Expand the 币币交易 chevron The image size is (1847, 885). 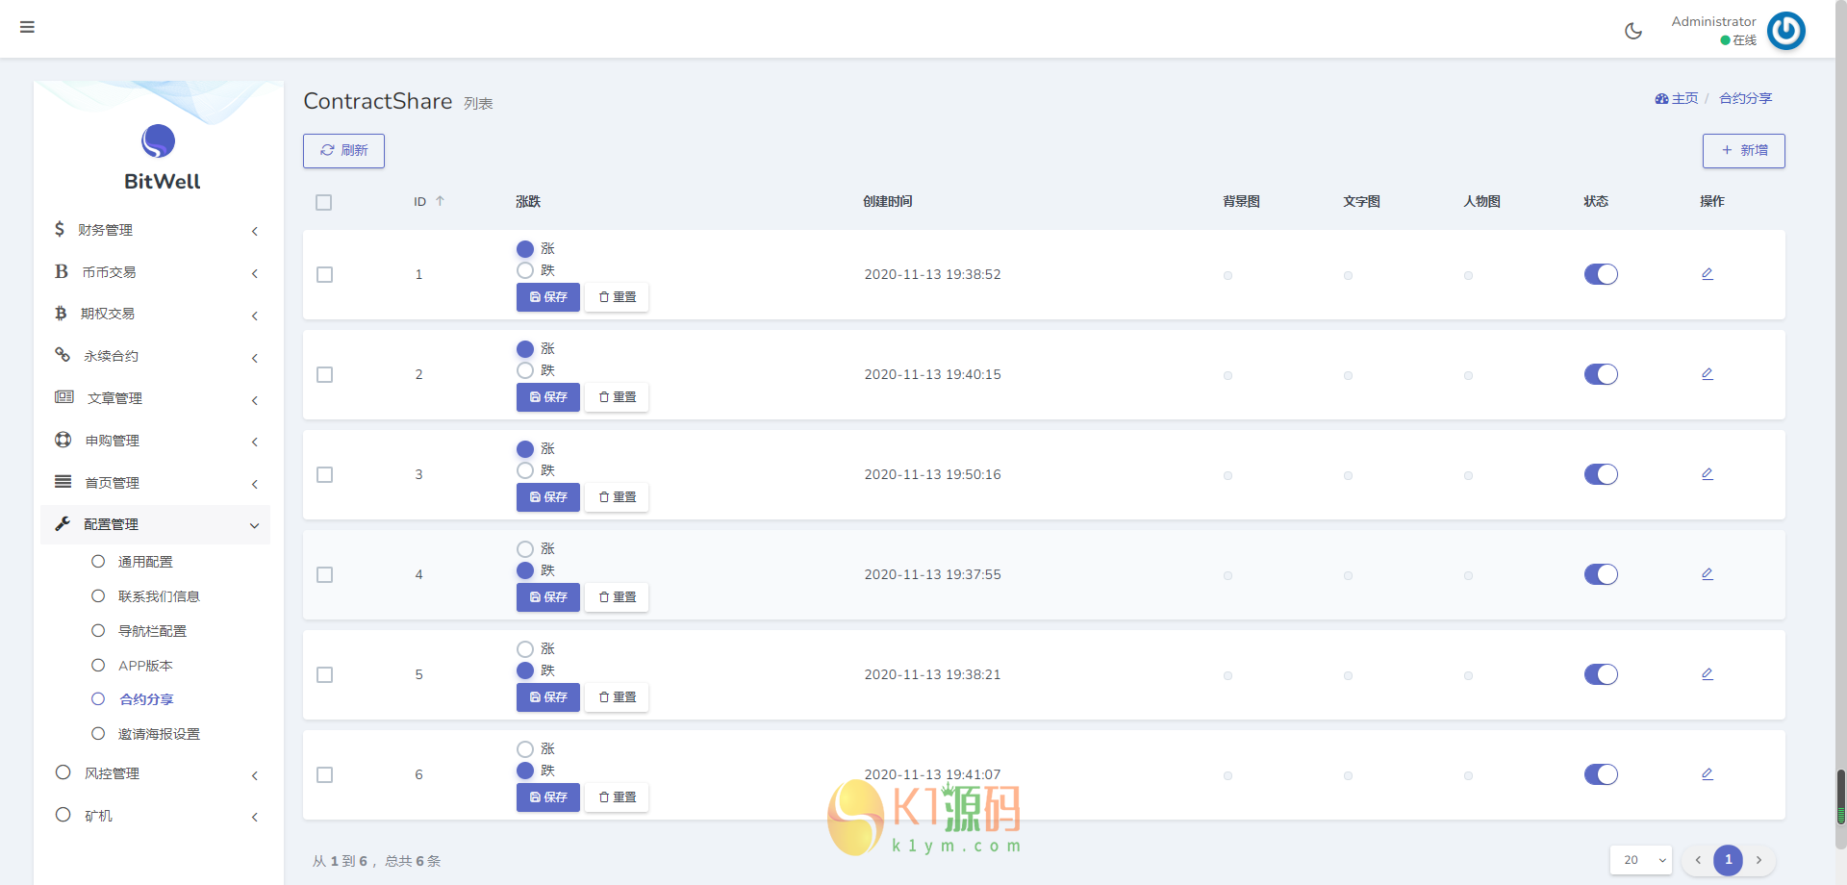point(255,273)
